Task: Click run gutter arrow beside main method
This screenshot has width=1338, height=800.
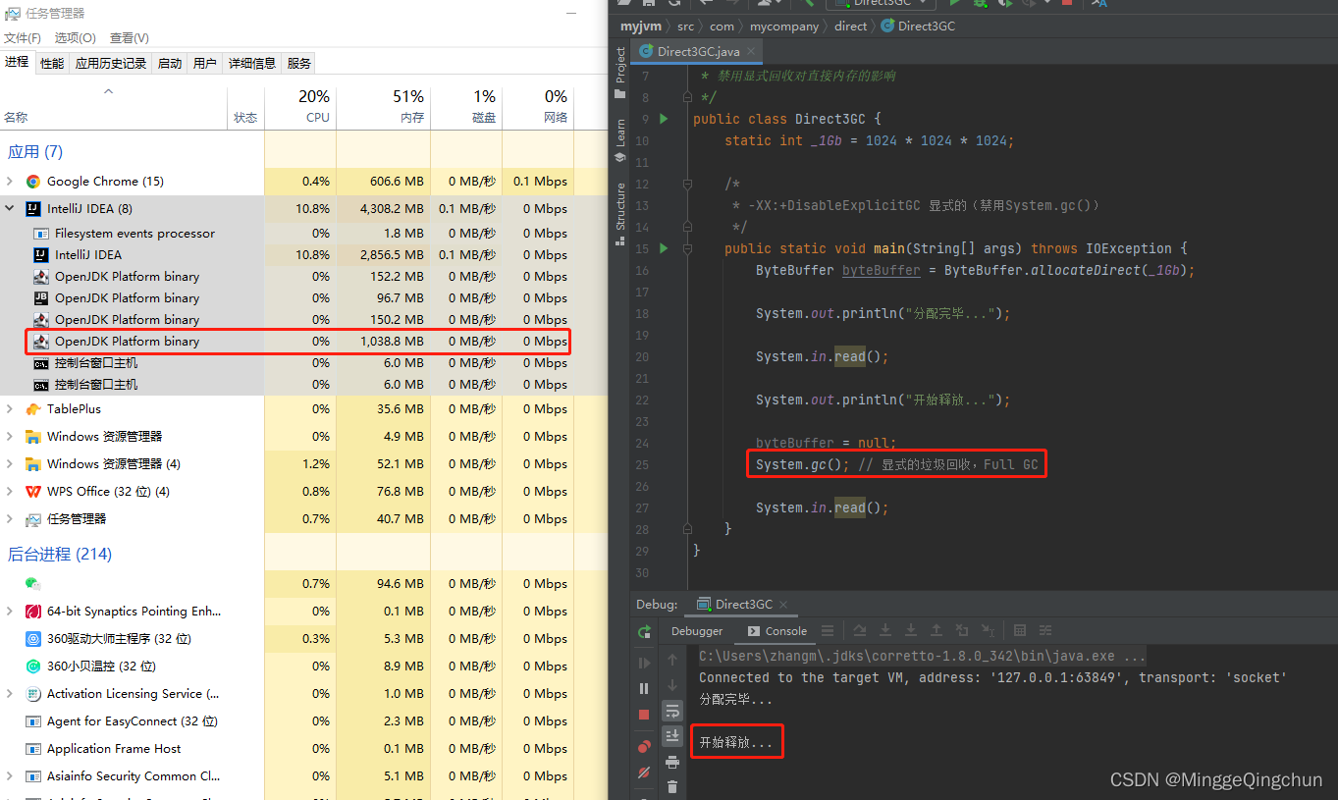Action: tap(664, 248)
